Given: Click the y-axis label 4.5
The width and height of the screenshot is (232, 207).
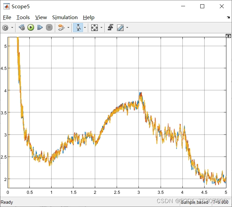Looking at the screenshot, I should [4, 68].
